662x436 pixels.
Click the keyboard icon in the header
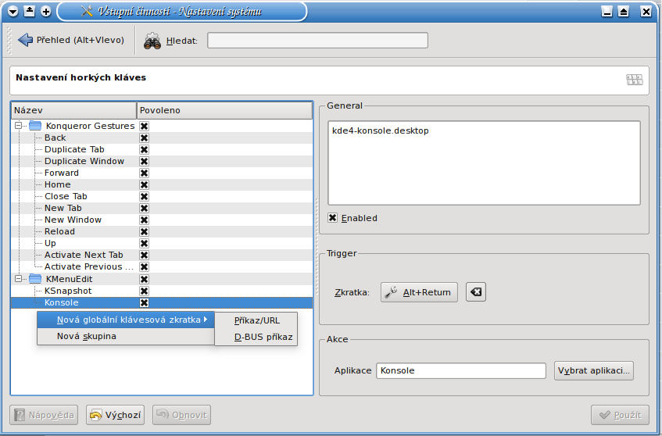pyautogui.click(x=634, y=79)
